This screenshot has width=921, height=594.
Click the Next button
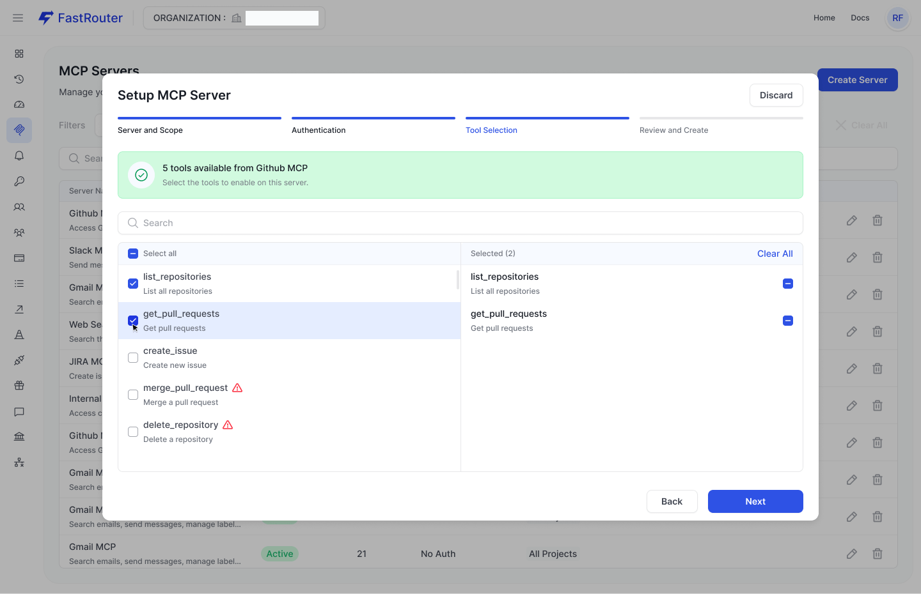755,501
